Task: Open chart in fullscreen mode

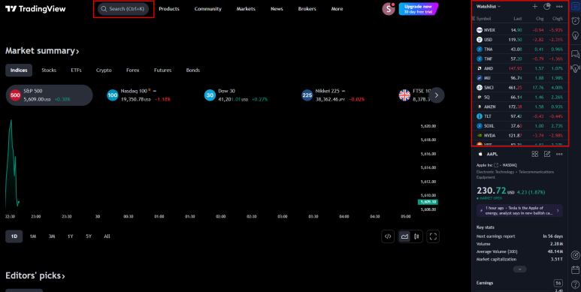Action: click(x=433, y=236)
